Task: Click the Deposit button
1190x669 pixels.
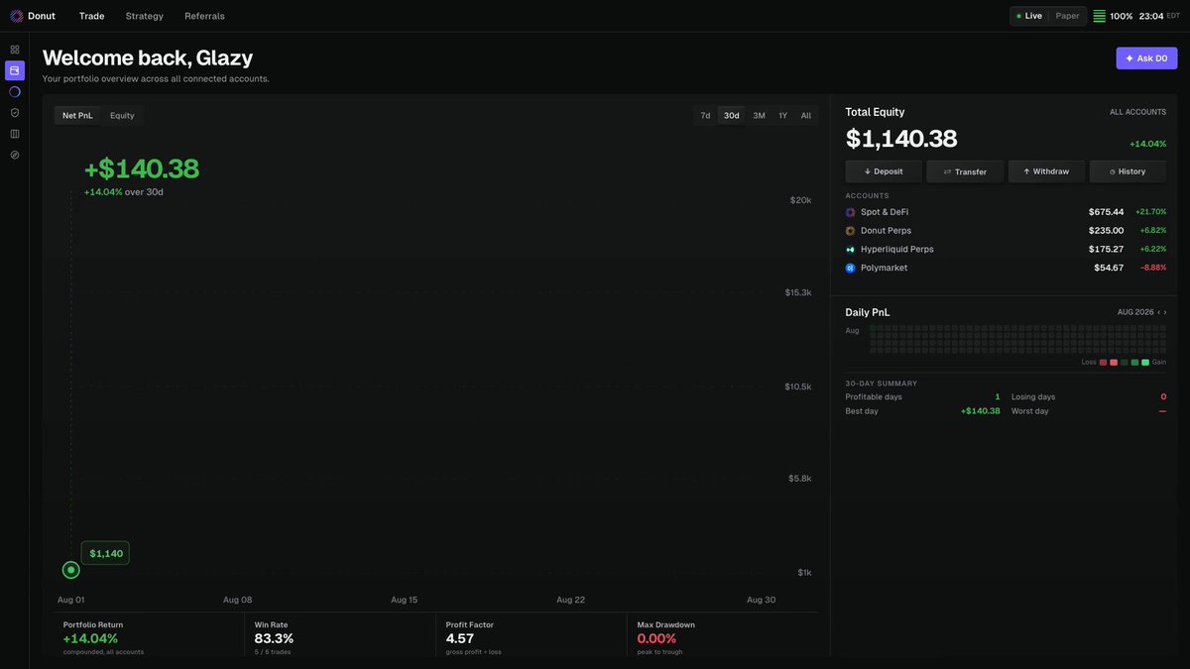Action: tap(884, 171)
